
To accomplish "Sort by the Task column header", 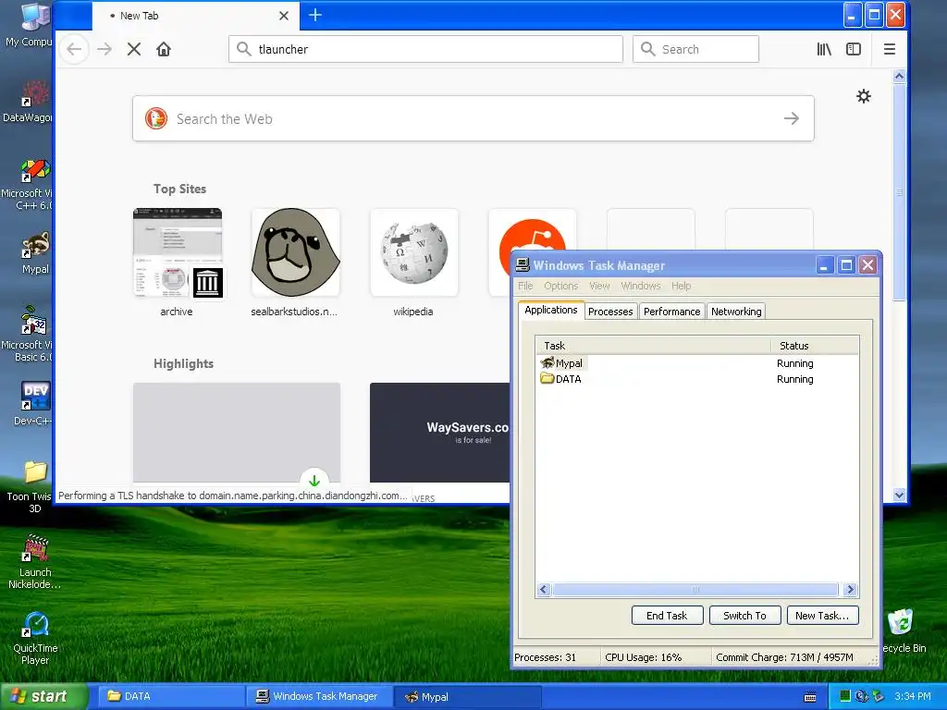I will 653,346.
